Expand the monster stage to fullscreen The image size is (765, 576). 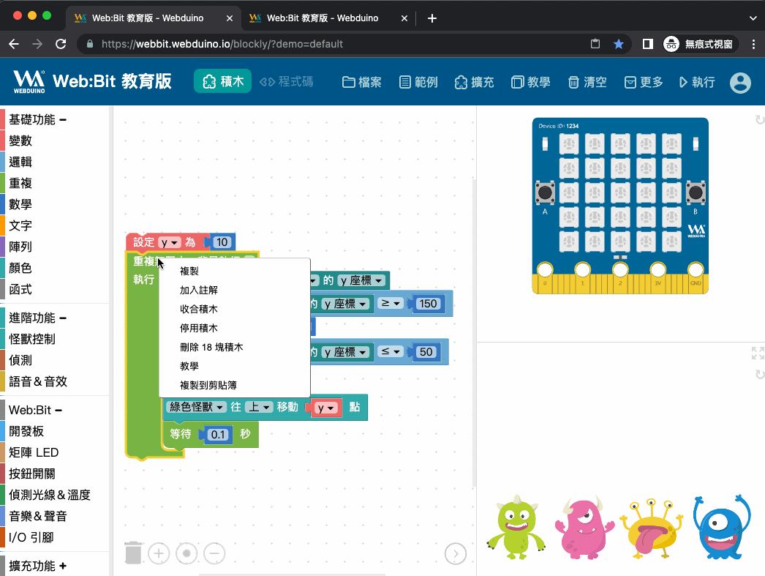coord(758,354)
